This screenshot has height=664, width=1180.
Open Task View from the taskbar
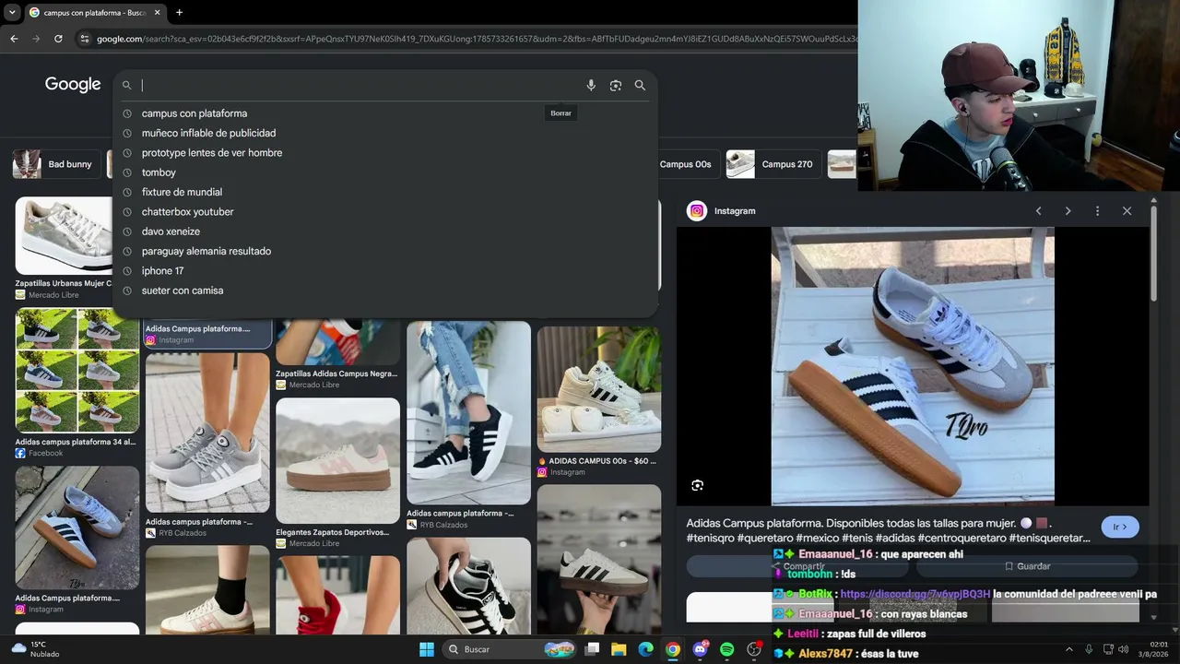click(x=593, y=649)
